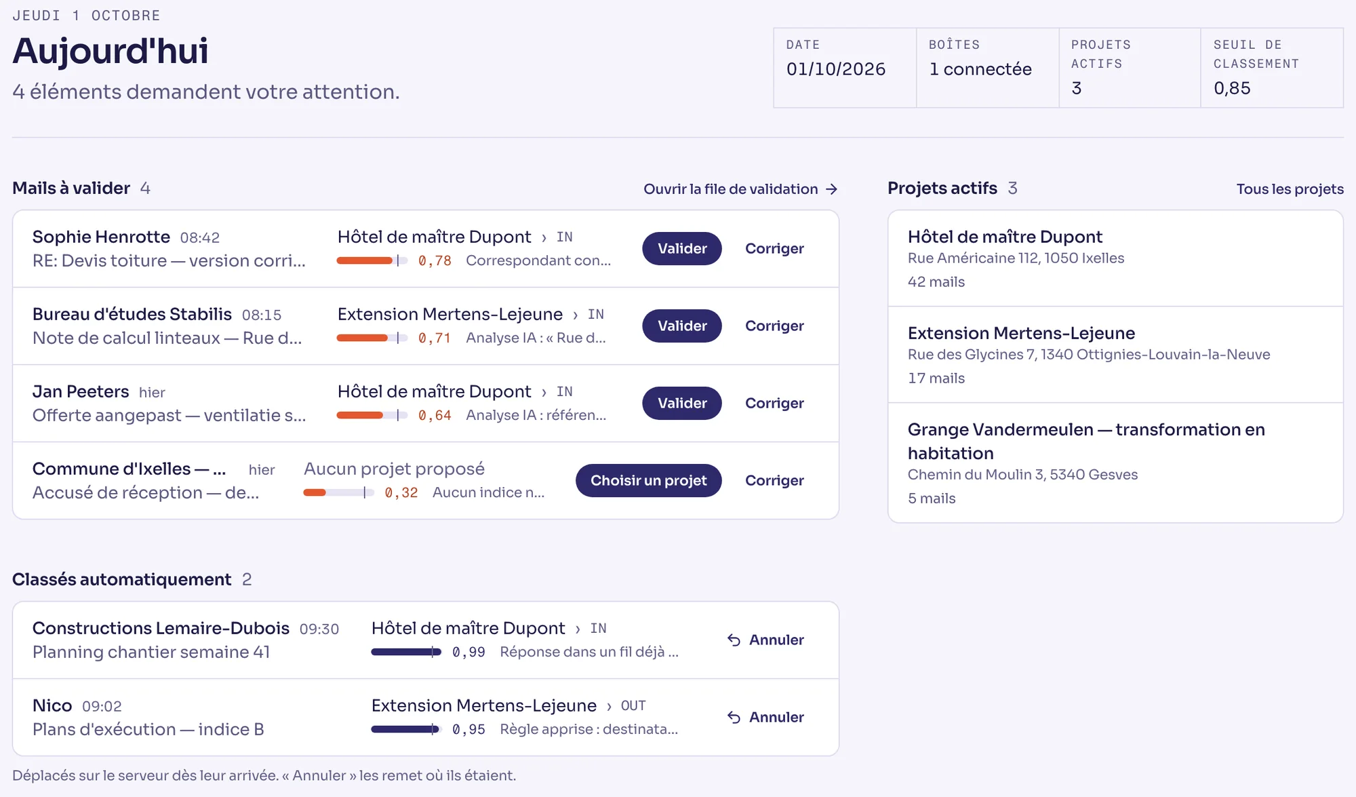The height and width of the screenshot is (797, 1356).
Task: Click the Annuler label for the Planning chantier semaine 41 mail
Action: click(776, 640)
